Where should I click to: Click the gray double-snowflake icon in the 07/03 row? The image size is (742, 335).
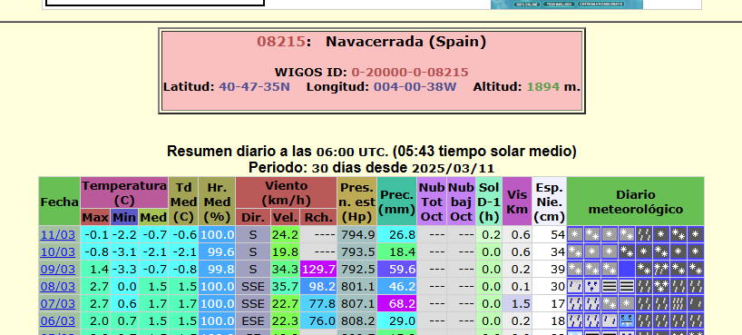point(609,303)
